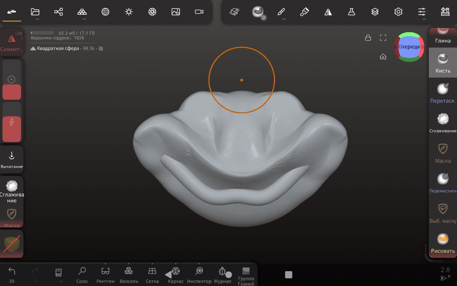This screenshot has width=457, height=286.
Task: Select the Smooth (Сглаживание) tool in right panel
Action: pyautogui.click(x=443, y=123)
